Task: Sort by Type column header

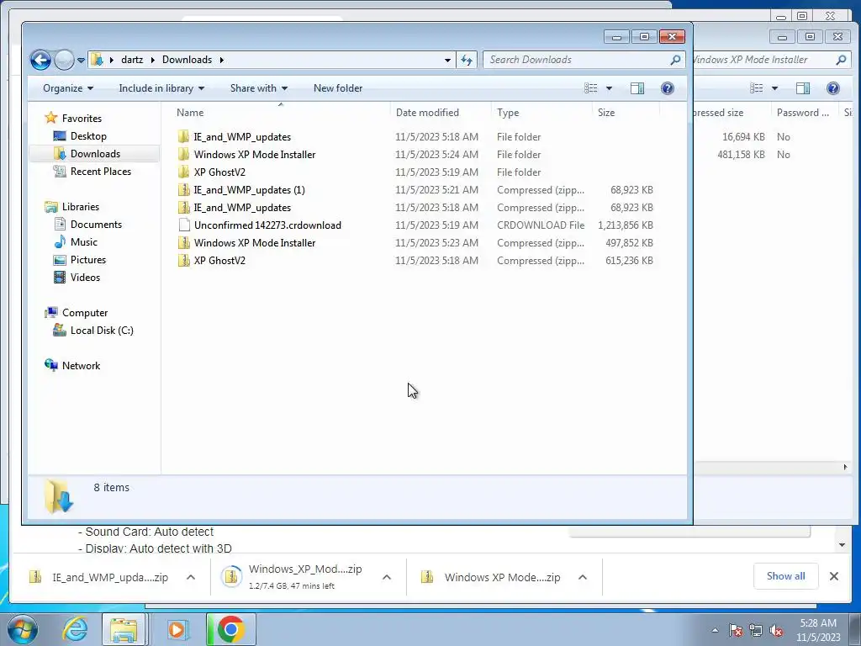Action: 508,113
